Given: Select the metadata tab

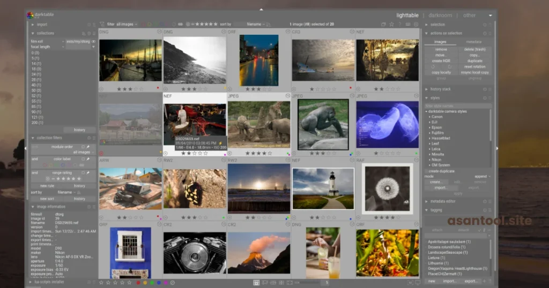Looking at the screenshot, I should pyautogui.click(x=473, y=42).
